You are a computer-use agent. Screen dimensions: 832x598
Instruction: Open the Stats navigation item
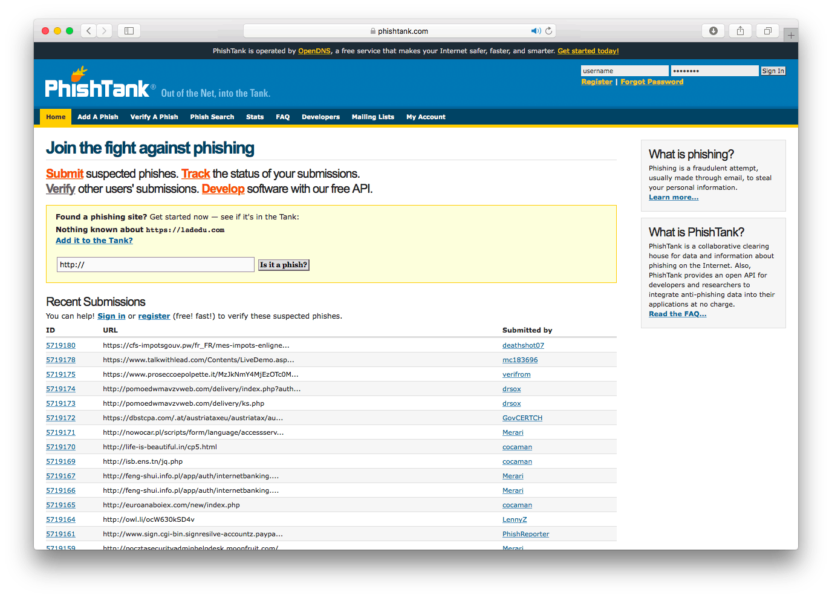[255, 117]
